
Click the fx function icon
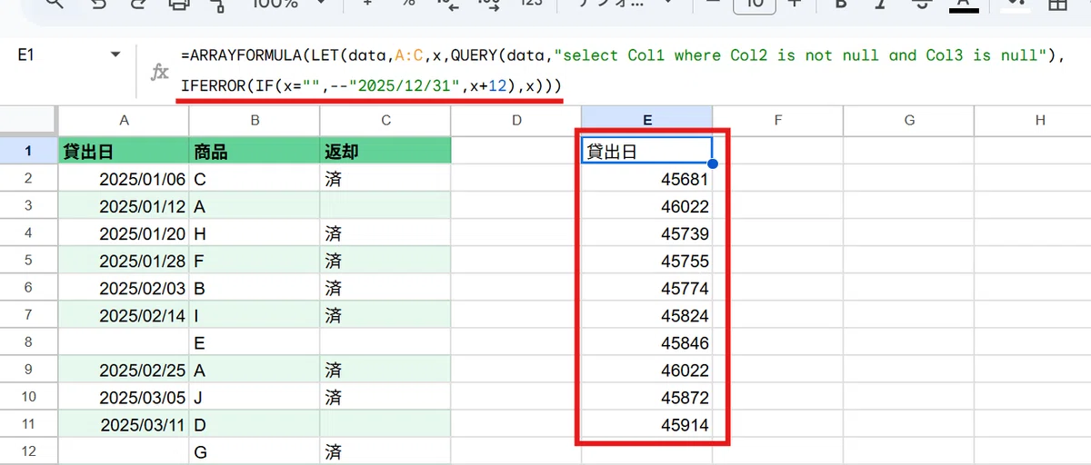(x=159, y=72)
